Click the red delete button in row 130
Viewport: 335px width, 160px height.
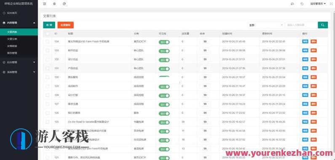click(314, 77)
